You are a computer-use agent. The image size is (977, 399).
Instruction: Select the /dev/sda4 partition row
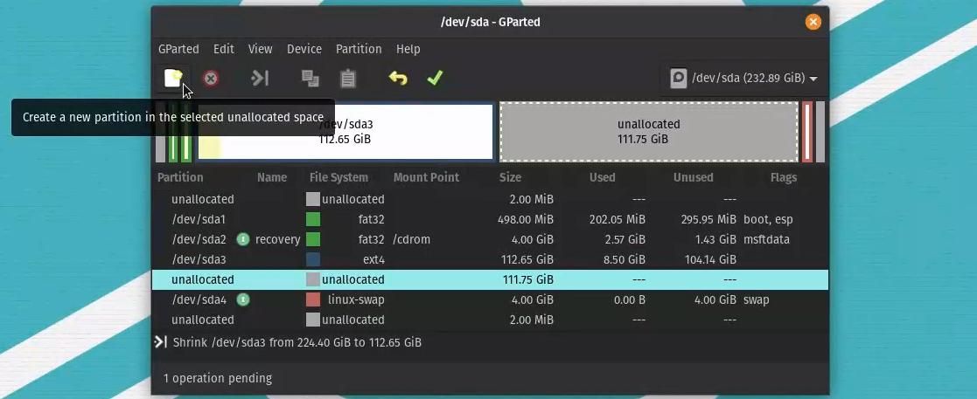coord(490,299)
